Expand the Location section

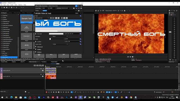click(x=36, y=42)
